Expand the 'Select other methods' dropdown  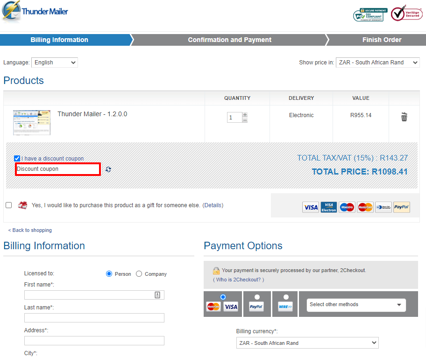(356, 304)
